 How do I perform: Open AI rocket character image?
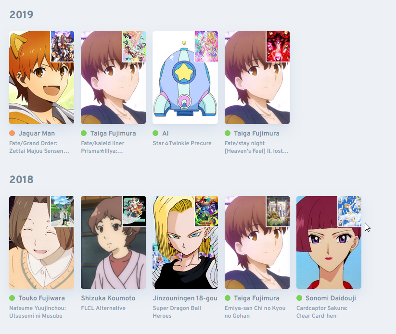point(185,77)
